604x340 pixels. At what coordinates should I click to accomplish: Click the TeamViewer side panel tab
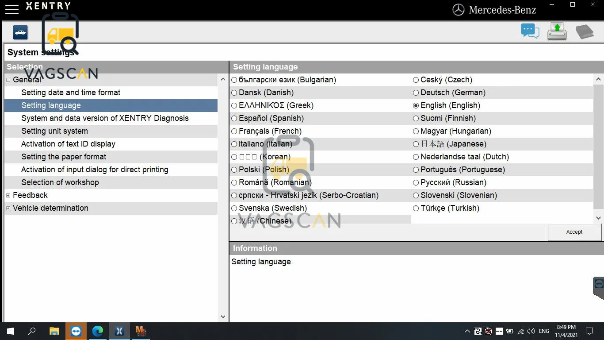pos(599,288)
